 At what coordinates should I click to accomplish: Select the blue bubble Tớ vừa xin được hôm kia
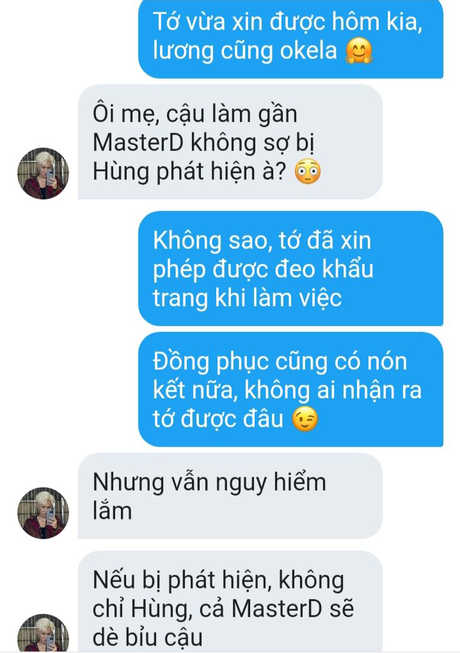click(291, 38)
